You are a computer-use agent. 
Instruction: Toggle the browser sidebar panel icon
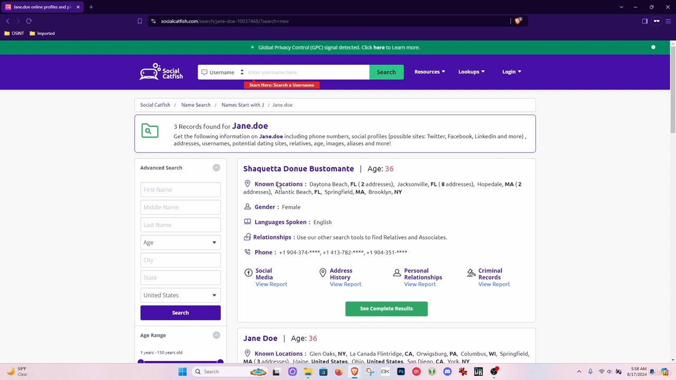coord(645,21)
